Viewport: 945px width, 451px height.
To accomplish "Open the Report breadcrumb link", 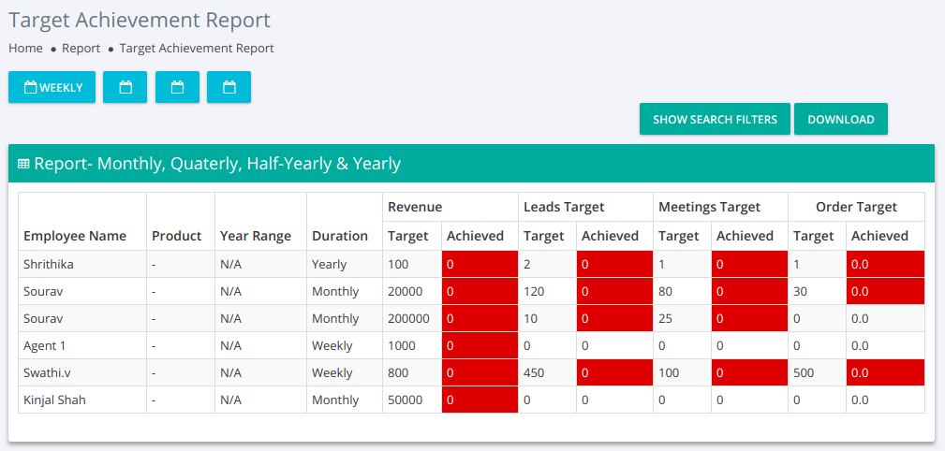I will click(x=81, y=48).
